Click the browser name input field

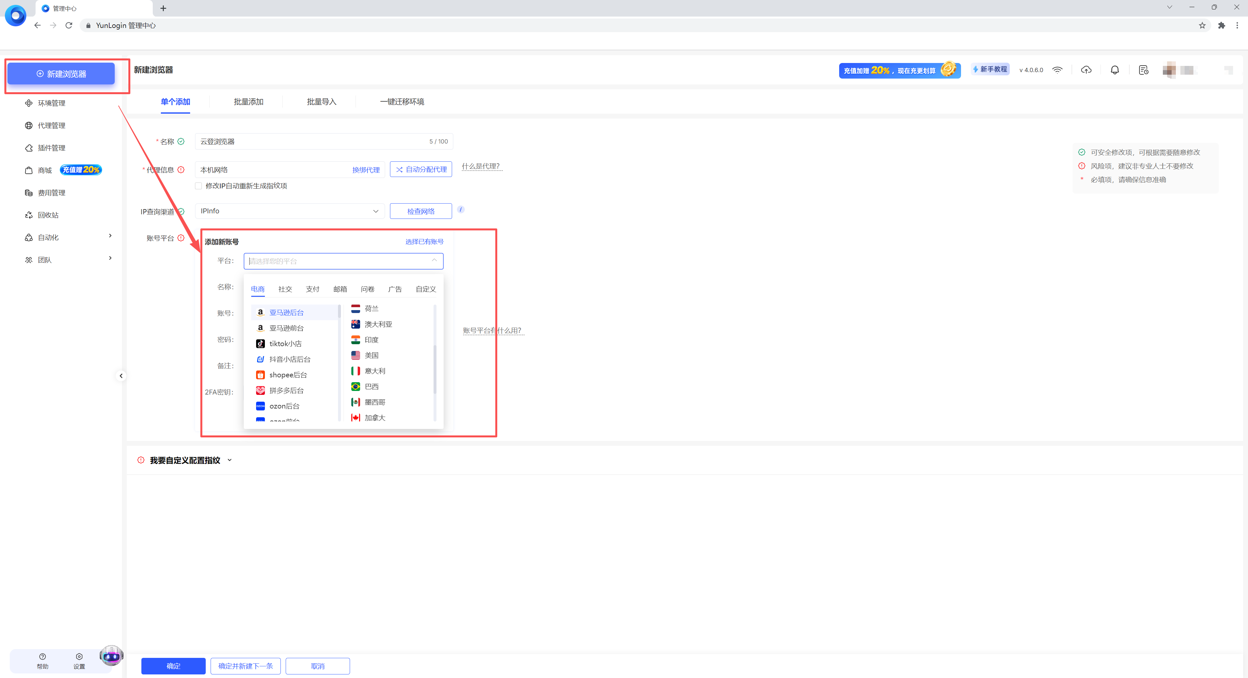point(324,141)
